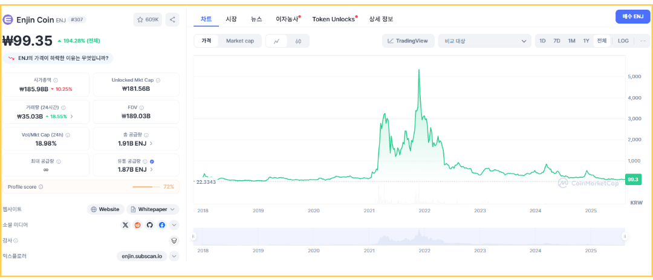
Task: Set chart range to 1Y
Action: 586,41
